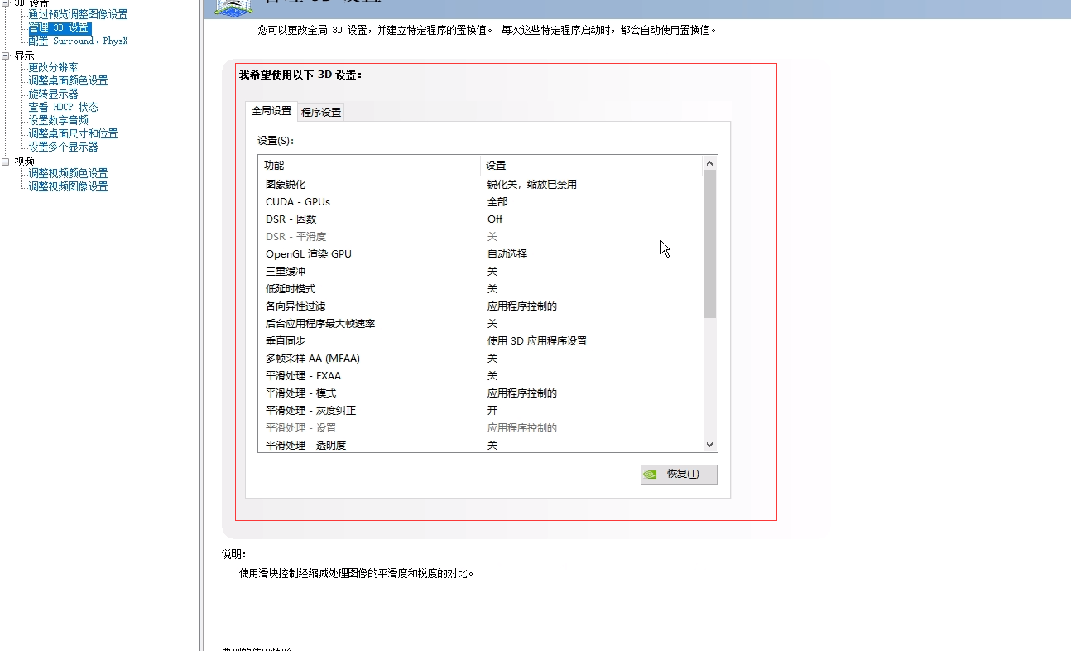Select the 图象锐化 row

[480, 185]
